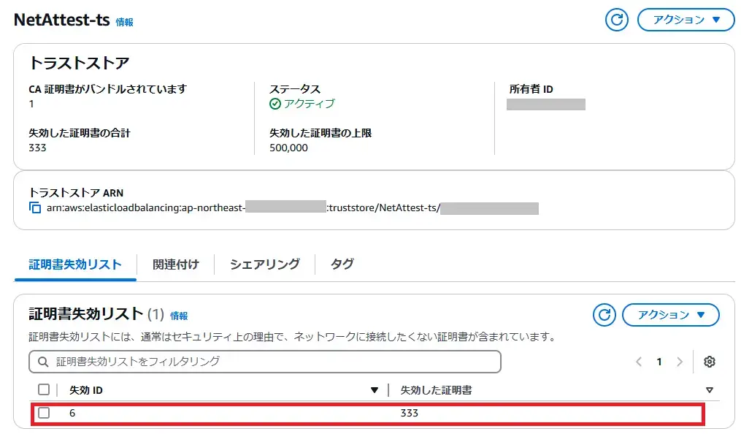Image resolution: width=741 pixels, height=434 pixels.
Task: Check the row with revocation ID 6
Action: [x=44, y=413]
